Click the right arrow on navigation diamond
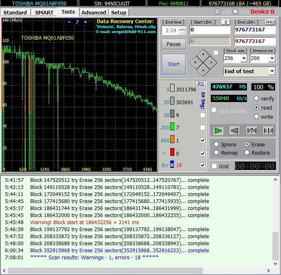Image resolution: width=281 pixels, height=275 pixels. [211, 62]
